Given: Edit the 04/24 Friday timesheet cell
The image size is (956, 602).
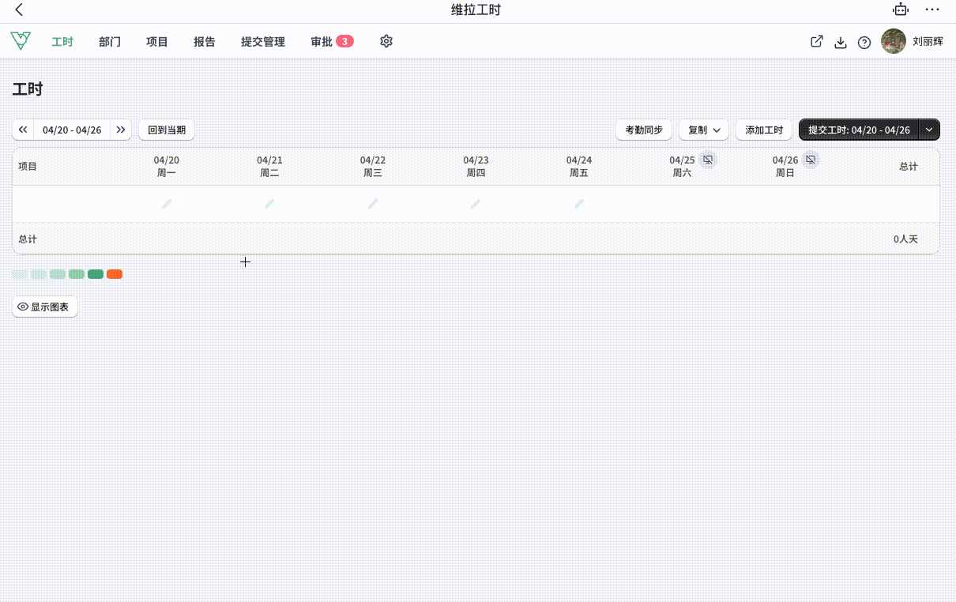Looking at the screenshot, I should pyautogui.click(x=579, y=204).
